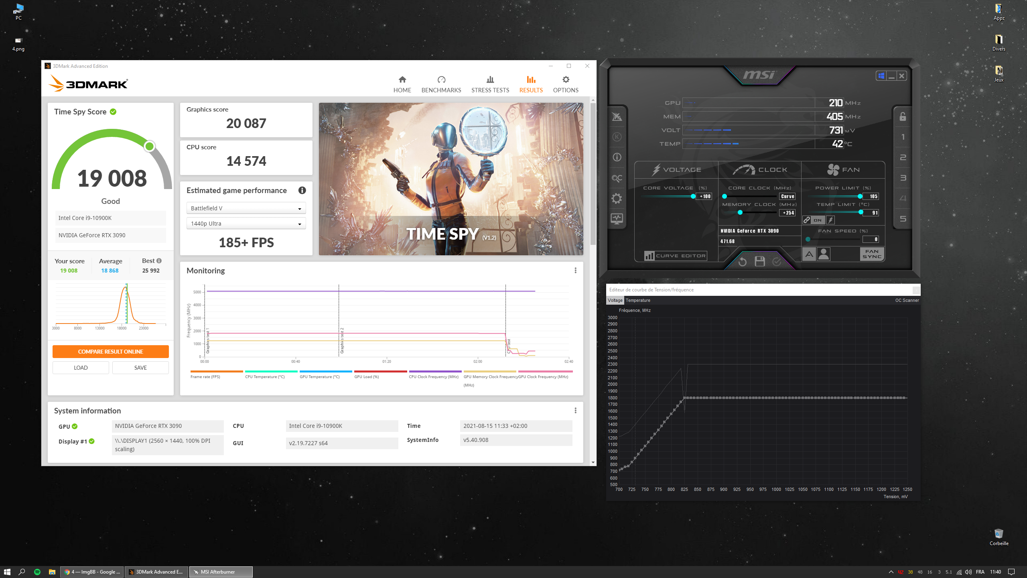1027x578 pixels.
Task: Toggle the ON switch under Temp Limit
Action: coord(818,220)
